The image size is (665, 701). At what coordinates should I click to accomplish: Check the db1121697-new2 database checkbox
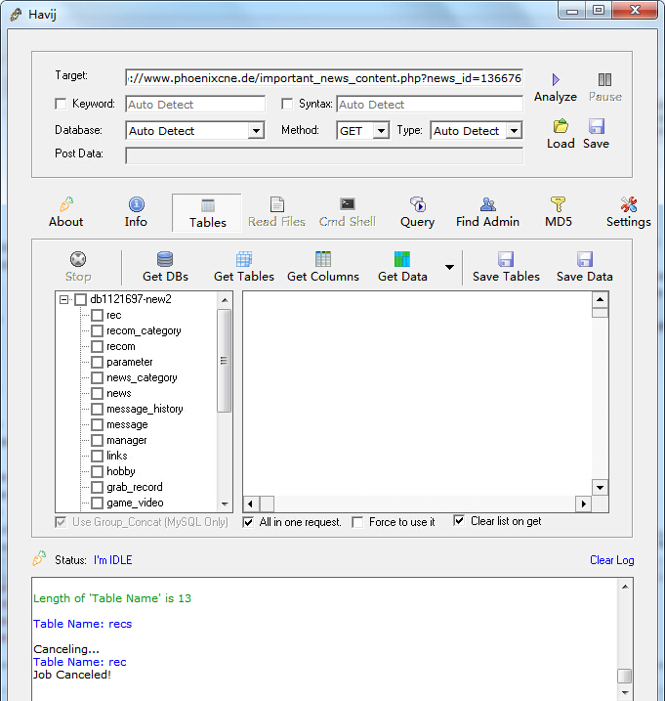point(80,299)
